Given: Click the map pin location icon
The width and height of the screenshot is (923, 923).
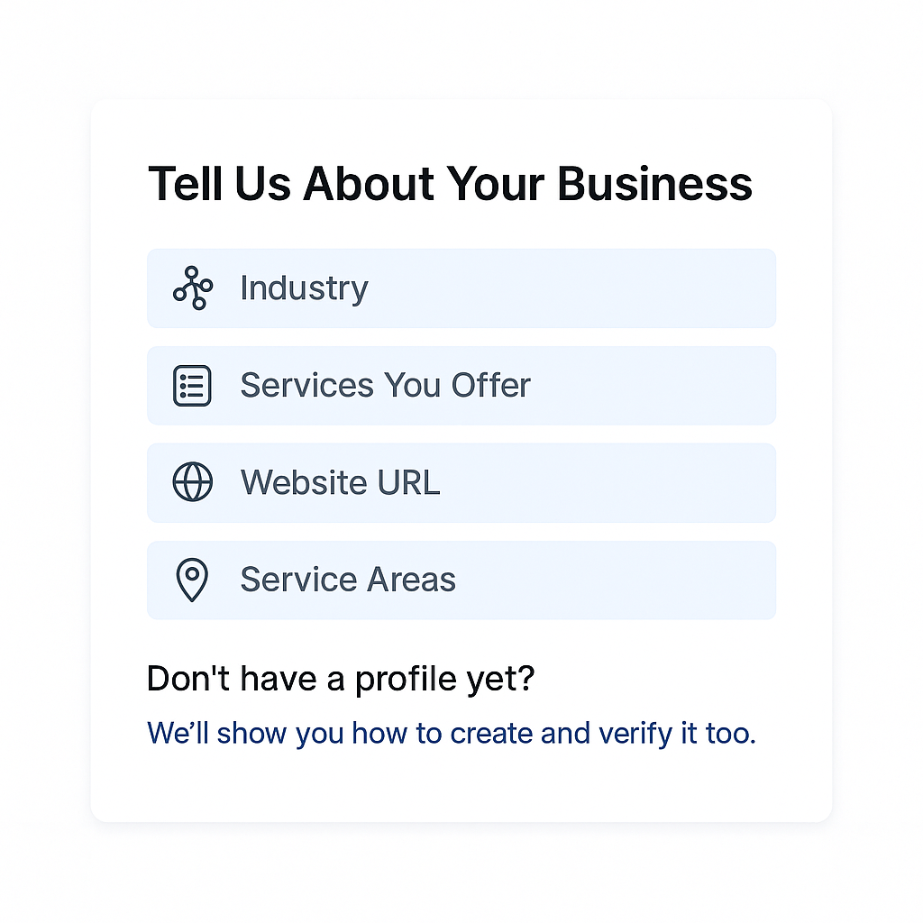Looking at the screenshot, I should [192, 580].
